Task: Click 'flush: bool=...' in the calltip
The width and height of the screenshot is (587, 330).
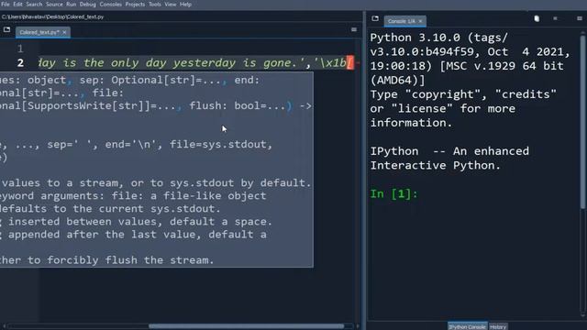Action: click(x=237, y=106)
